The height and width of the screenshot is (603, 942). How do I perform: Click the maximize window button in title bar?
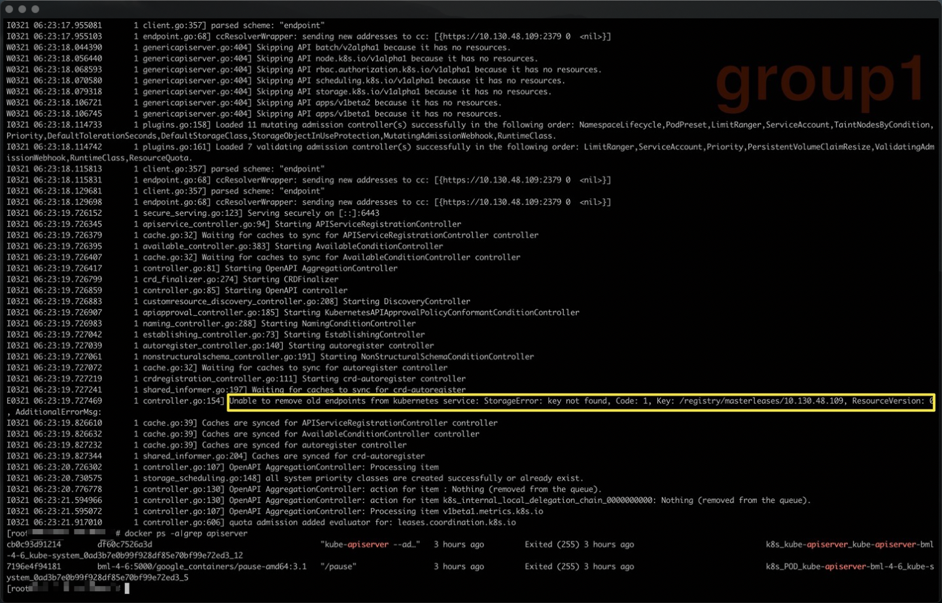(35, 9)
